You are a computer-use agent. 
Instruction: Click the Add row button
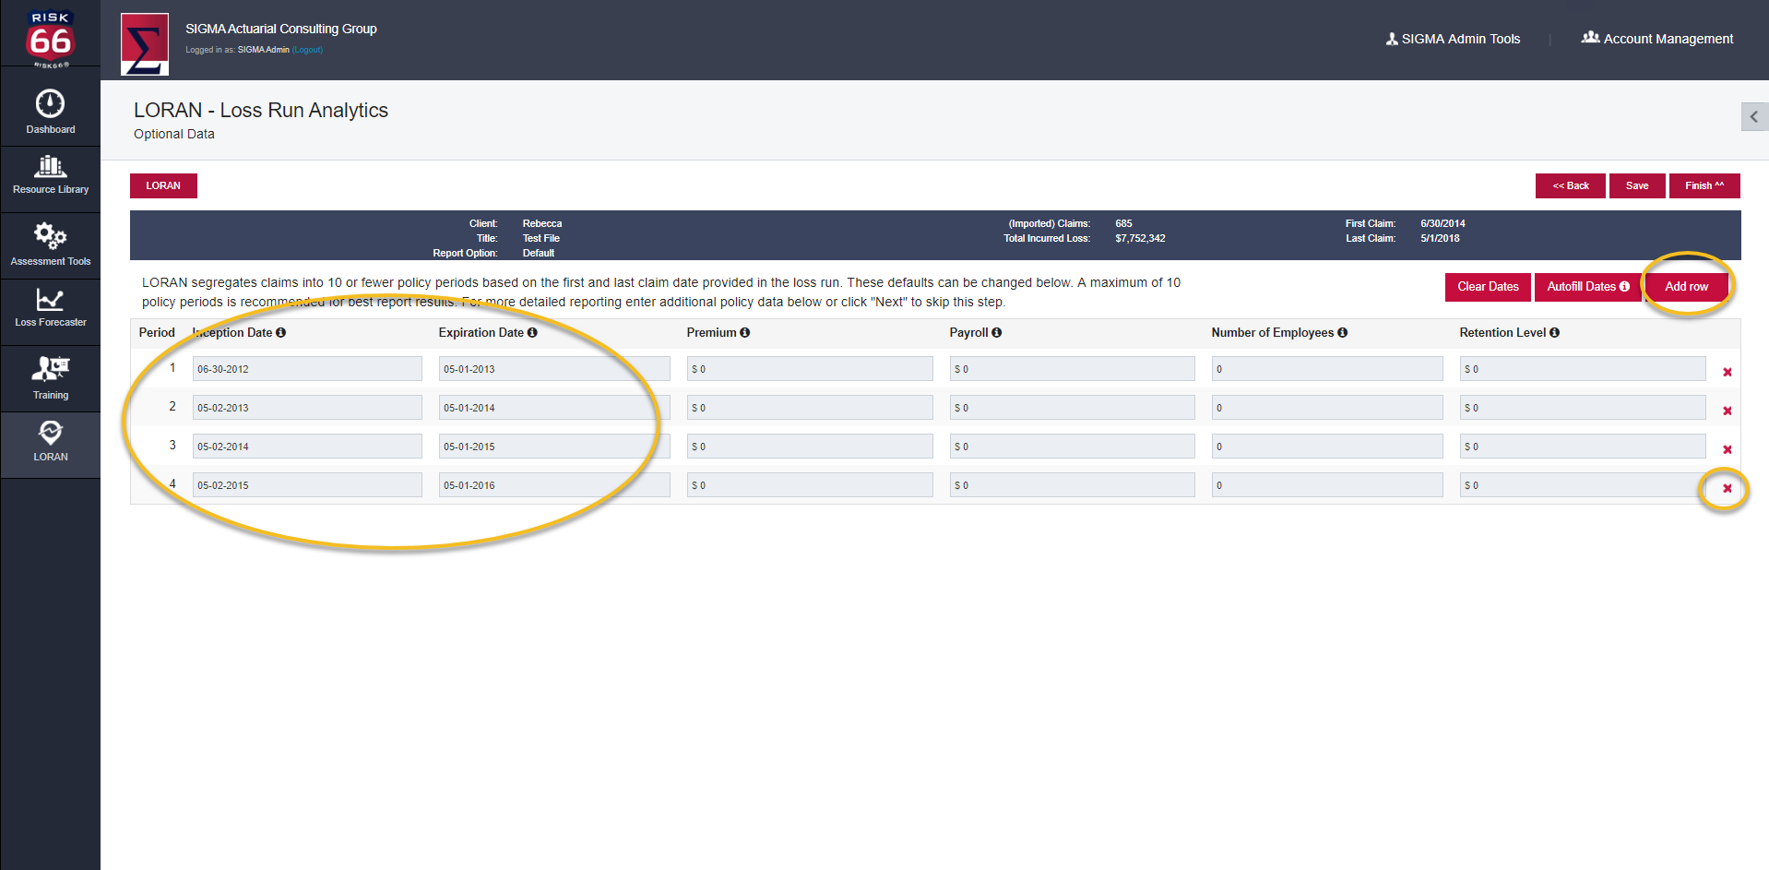pyautogui.click(x=1686, y=287)
